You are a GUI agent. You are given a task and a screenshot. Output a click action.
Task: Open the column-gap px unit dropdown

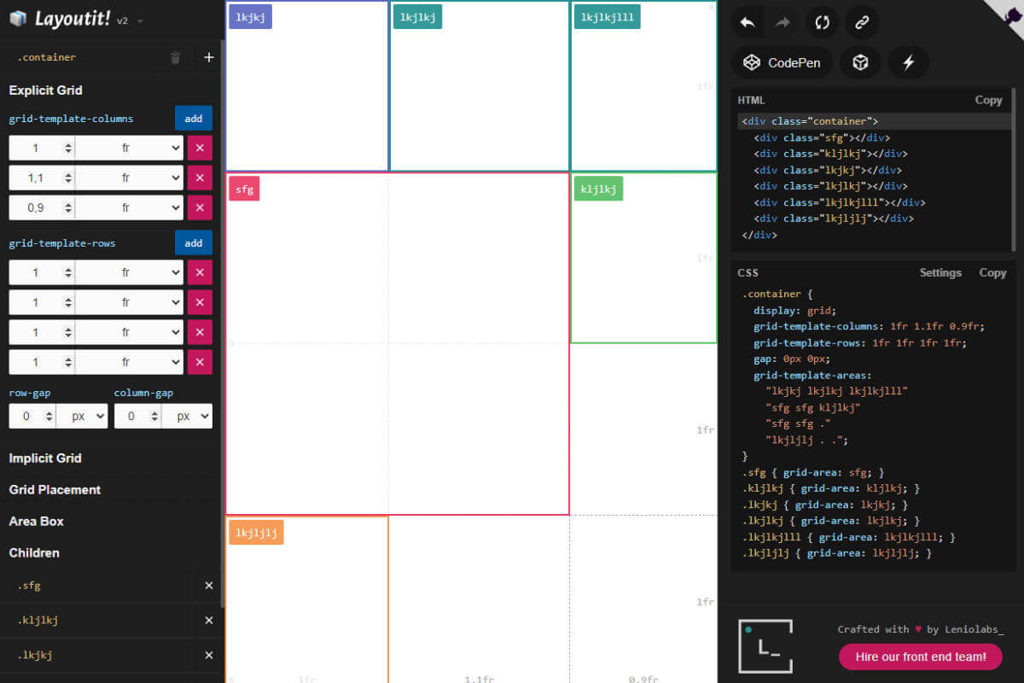(x=188, y=416)
